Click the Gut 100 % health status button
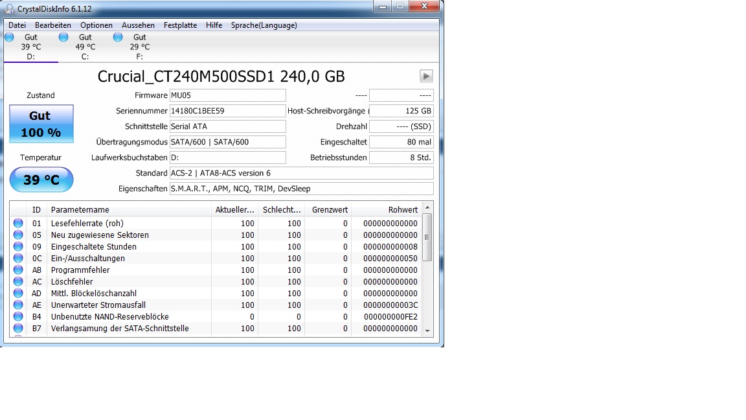This screenshot has height=420, width=746. click(41, 124)
